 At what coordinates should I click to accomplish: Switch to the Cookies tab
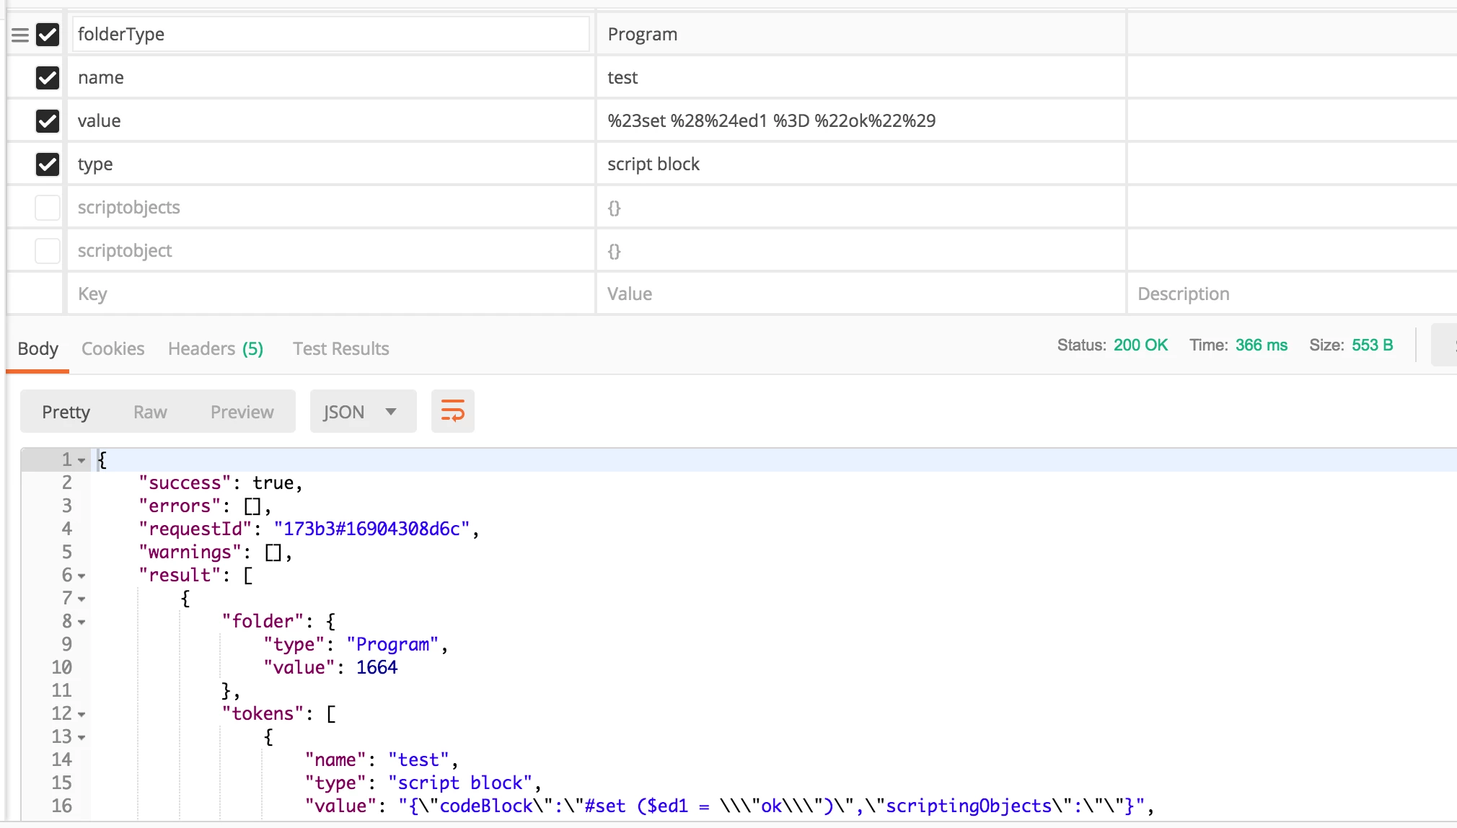pos(113,349)
